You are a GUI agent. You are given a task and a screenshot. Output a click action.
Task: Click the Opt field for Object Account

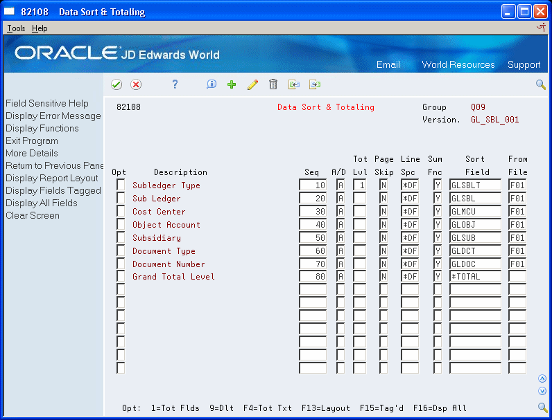click(121, 224)
